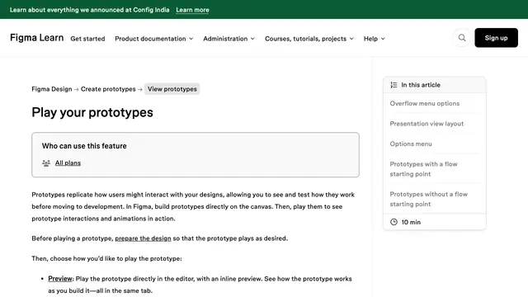The height and width of the screenshot is (297, 528).
Task: Open the Help dropdown menu
Action: click(374, 39)
